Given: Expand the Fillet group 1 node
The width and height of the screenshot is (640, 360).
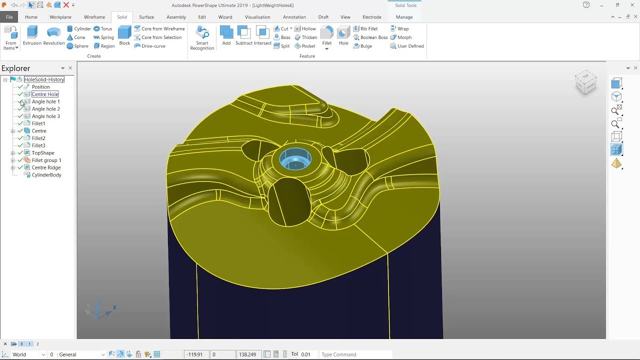Looking at the screenshot, I should coord(12,160).
